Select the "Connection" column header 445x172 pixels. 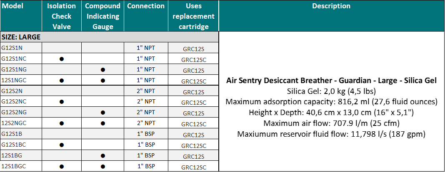tap(146, 6)
